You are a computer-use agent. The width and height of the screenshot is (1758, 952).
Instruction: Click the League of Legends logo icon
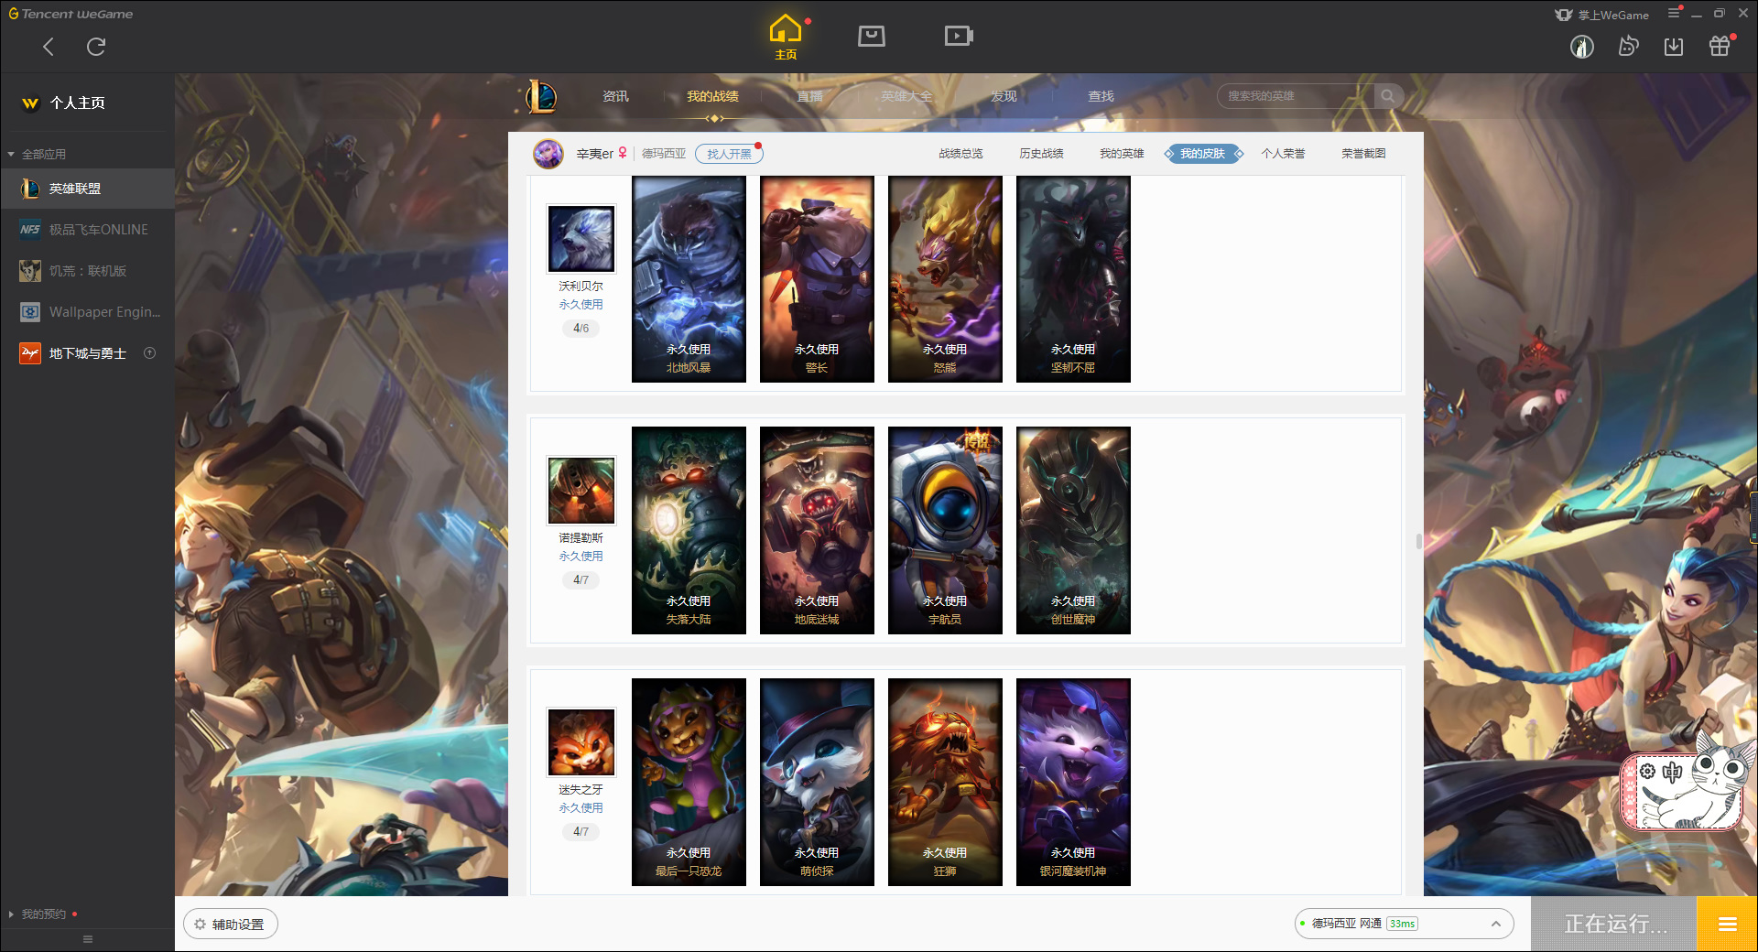(x=541, y=96)
